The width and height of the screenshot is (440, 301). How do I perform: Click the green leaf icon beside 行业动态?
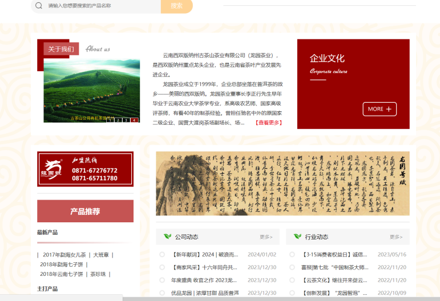tap(297, 237)
